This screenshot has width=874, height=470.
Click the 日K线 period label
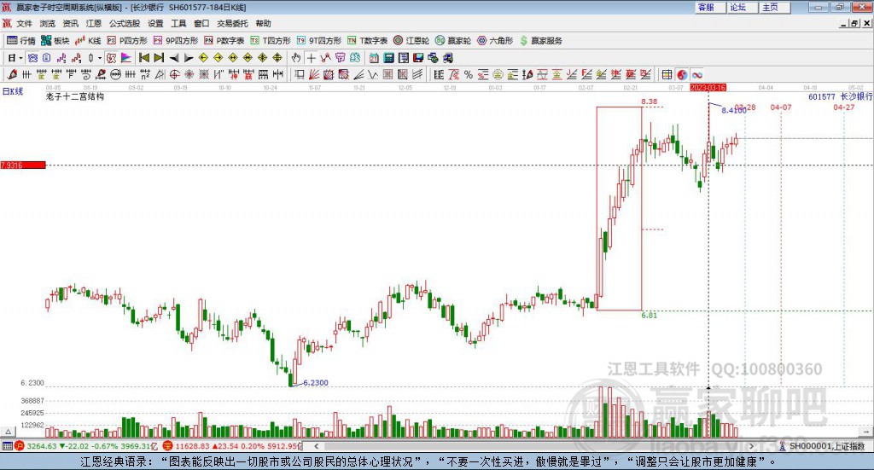click(x=13, y=90)
